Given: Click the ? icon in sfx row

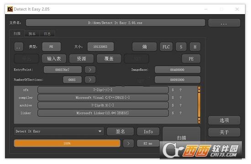Looking at the screenshot, I should pyautogui.click(x=180, y=90).
